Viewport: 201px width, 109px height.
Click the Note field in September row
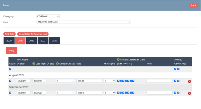160,93
